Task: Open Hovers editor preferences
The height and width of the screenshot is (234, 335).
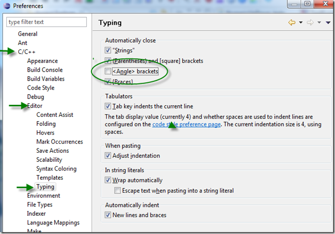Action: [x=45, y=133]
